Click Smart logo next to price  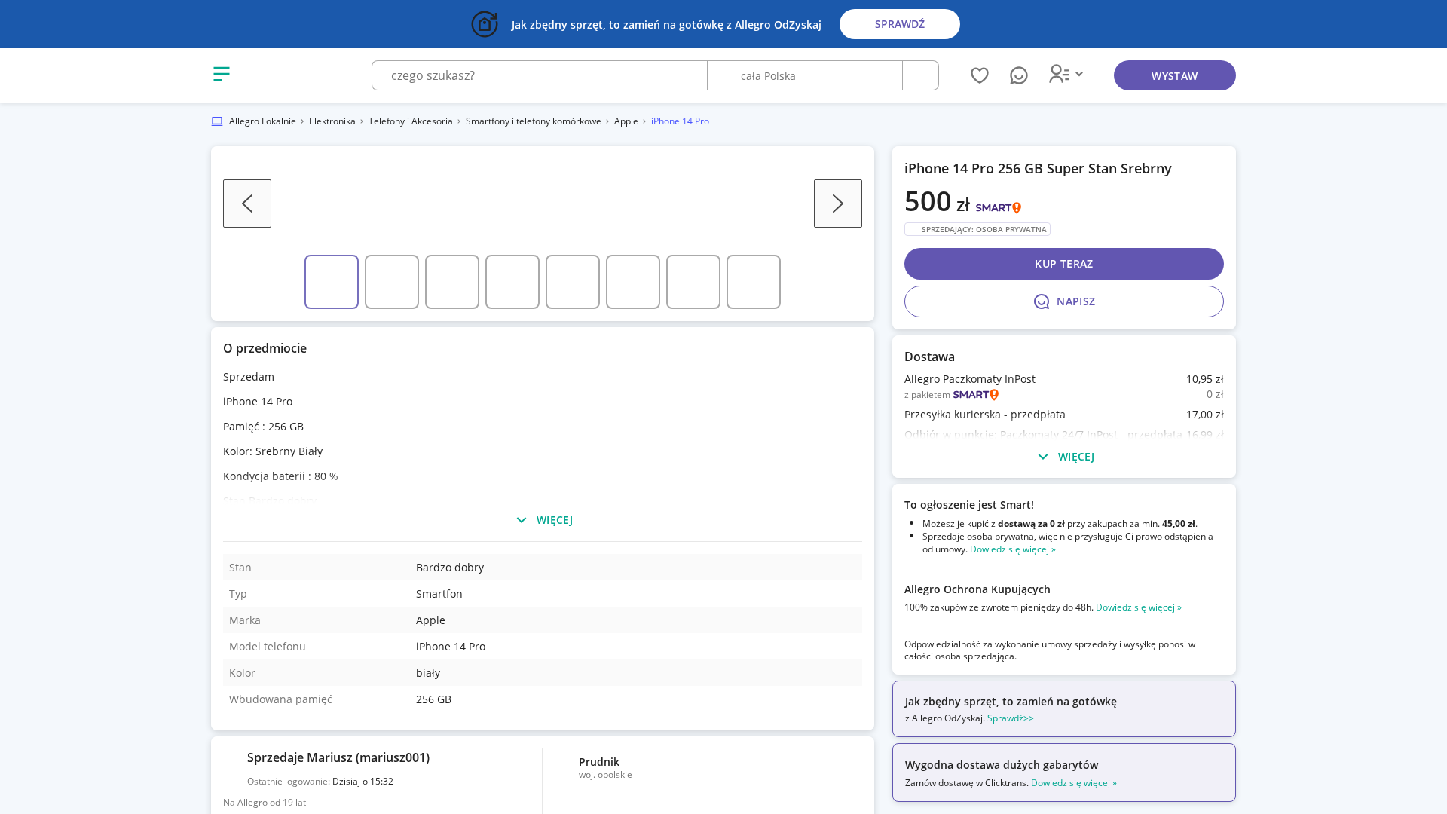tap(998, 207)
